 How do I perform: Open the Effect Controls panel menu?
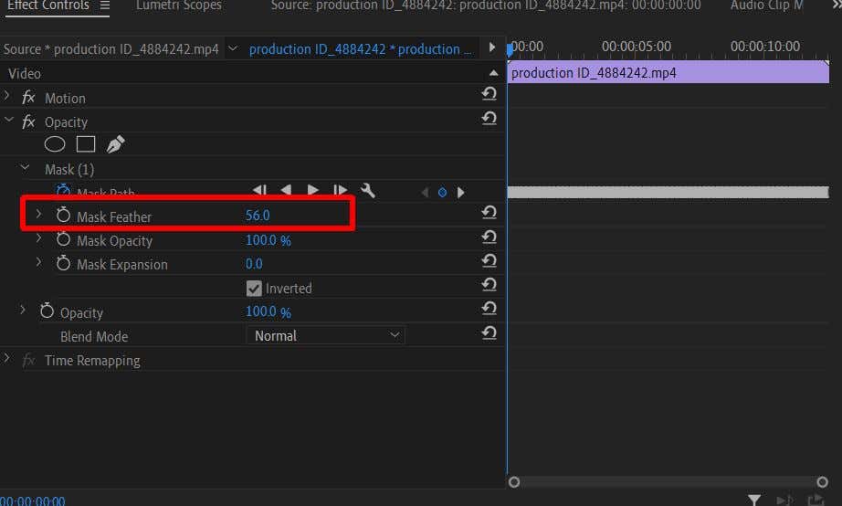click(x=105, y=6)
